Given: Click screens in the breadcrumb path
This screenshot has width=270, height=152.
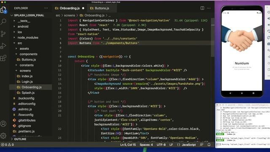Looking at the screenshot, I should (70, 15).
